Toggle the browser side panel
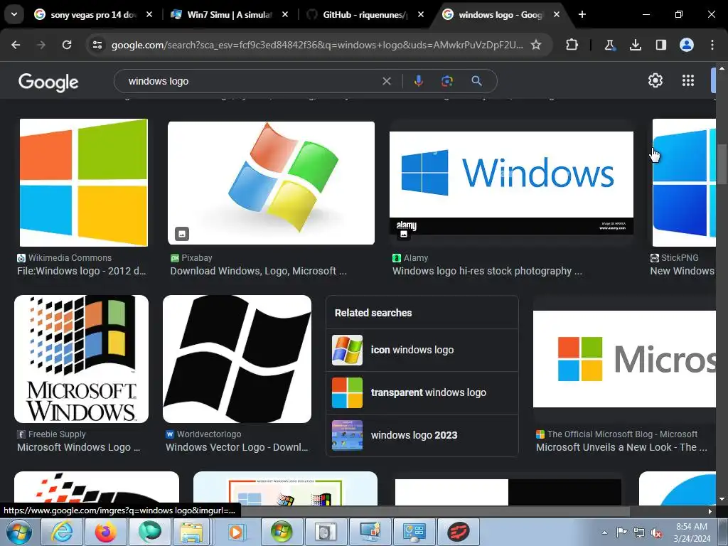728x546 pixels. 660,45
